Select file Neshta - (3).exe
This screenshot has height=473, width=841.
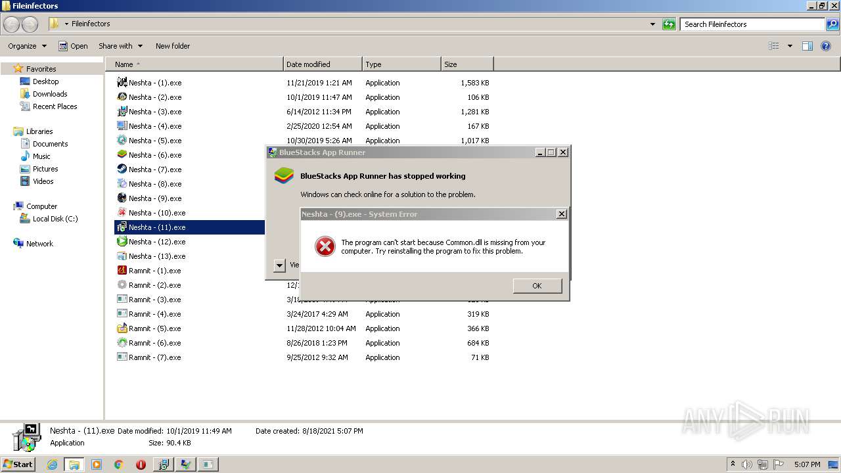[155, 112]
